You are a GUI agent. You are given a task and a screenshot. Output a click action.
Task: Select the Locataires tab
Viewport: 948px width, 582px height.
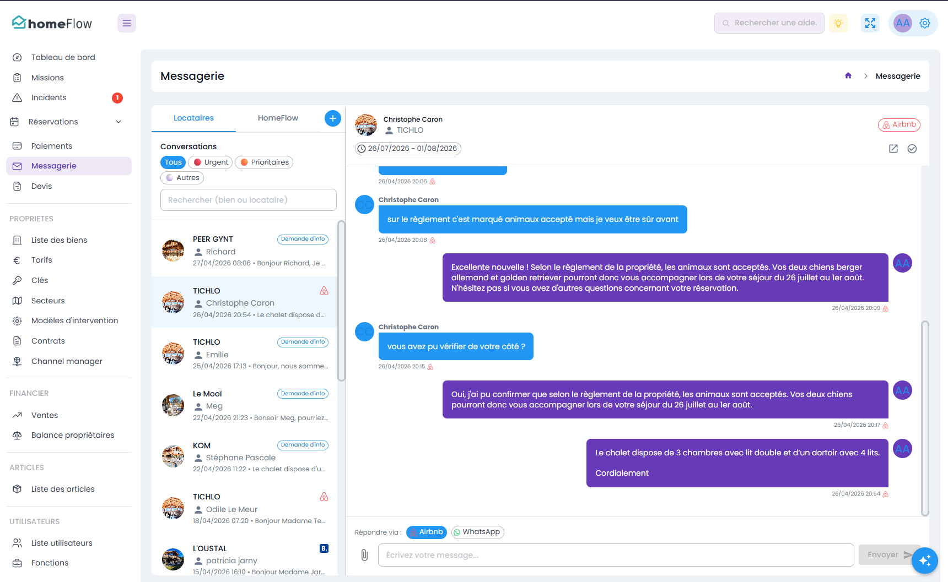pos(193,118)
